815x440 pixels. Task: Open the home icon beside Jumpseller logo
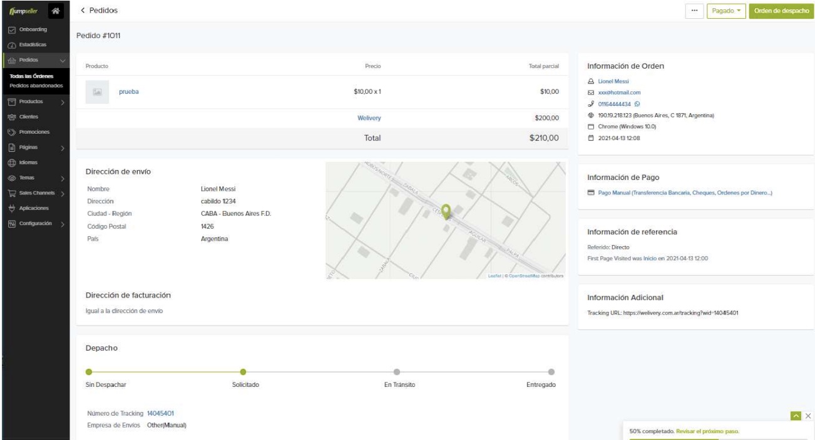pyautogui.click(x=56, y=10)
